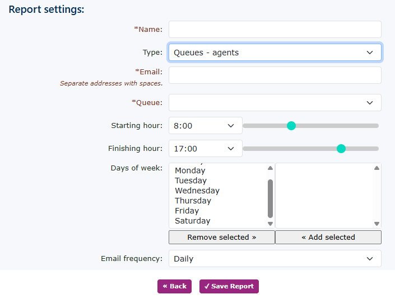Open the Email frequency Daily dropdown
This screenshot has height=299, width=395.
[x=275, y=259]
